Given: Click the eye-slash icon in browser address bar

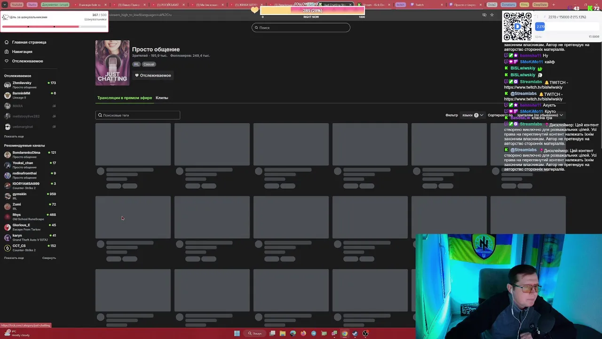Looking at the screenshot, I should (x=484, y=15).
